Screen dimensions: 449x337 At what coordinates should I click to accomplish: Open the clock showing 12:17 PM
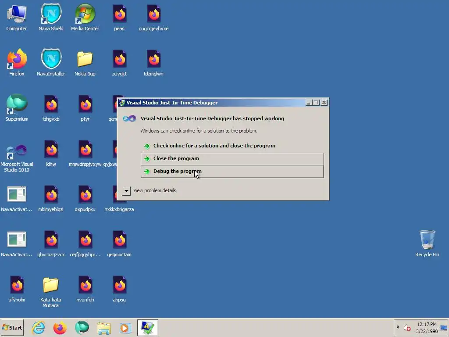click(x=427, y=328)
